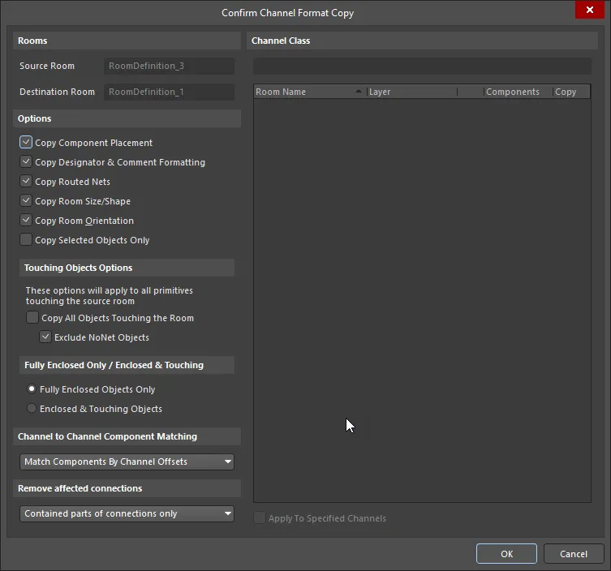611x571 pixels.
Task: Open Contained parts of connections only dropdown
Action: pyautogui.click(x=127, y=513)
